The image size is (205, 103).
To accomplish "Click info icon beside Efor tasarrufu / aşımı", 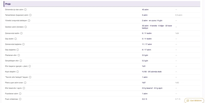I will click(x=24, y=88).
